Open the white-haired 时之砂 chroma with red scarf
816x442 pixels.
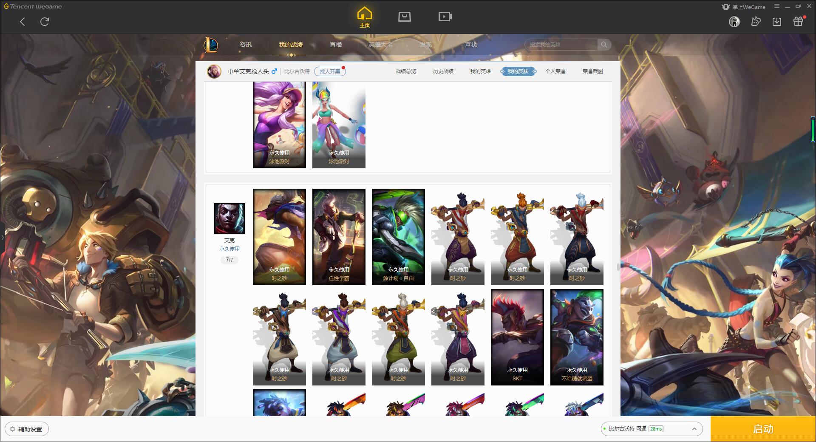pyautogui.click(x=577, y=237)
